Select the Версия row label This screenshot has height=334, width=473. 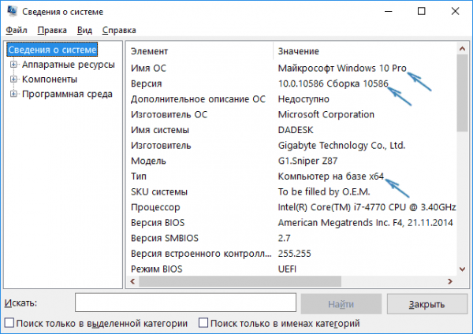pyautogui.click(x=147, y=83)
